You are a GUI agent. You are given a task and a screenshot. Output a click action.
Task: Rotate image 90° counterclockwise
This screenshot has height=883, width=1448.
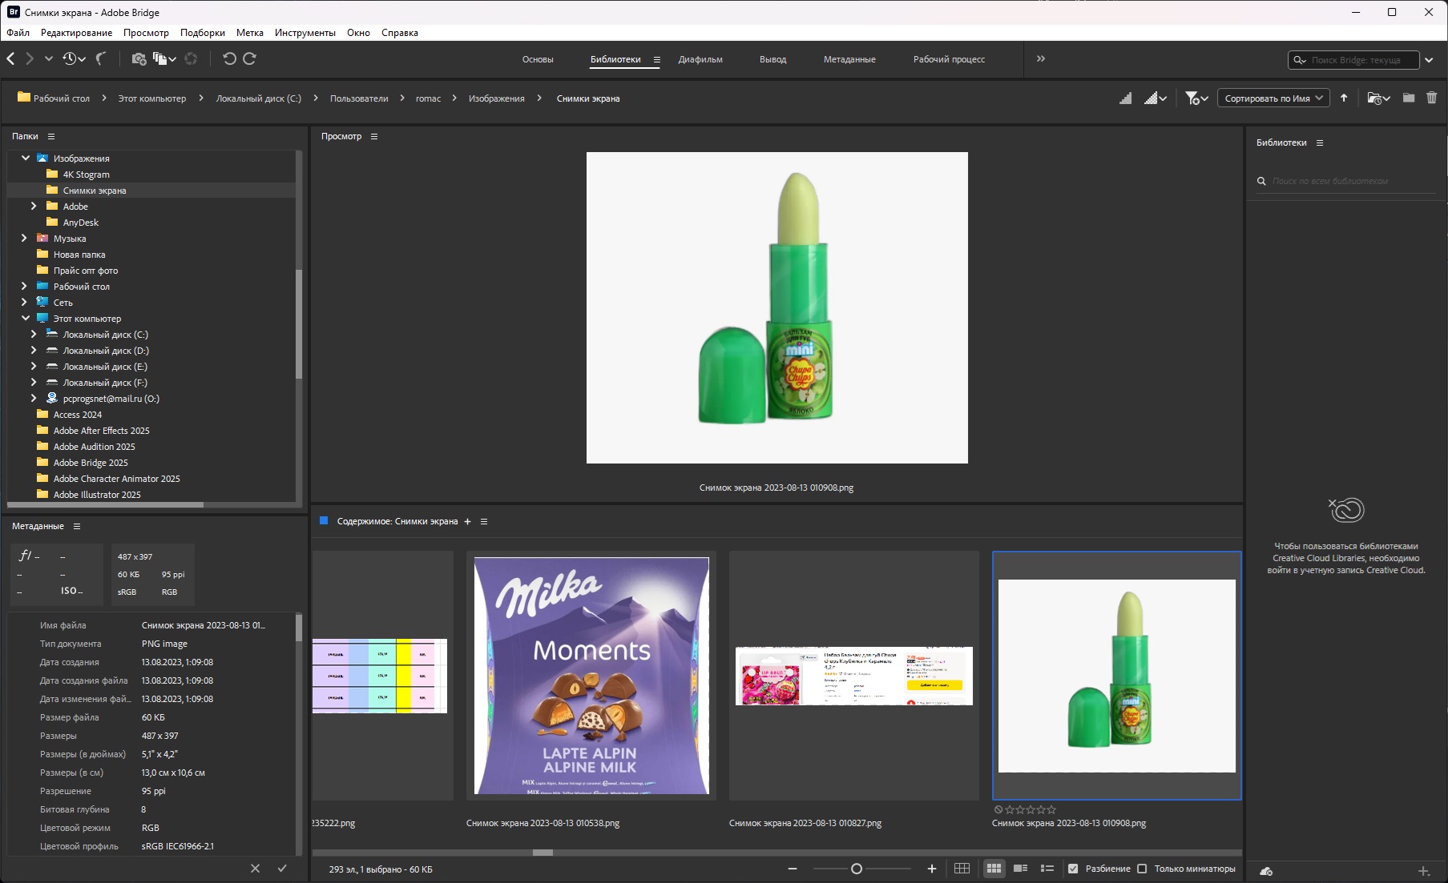click(229, 58)
